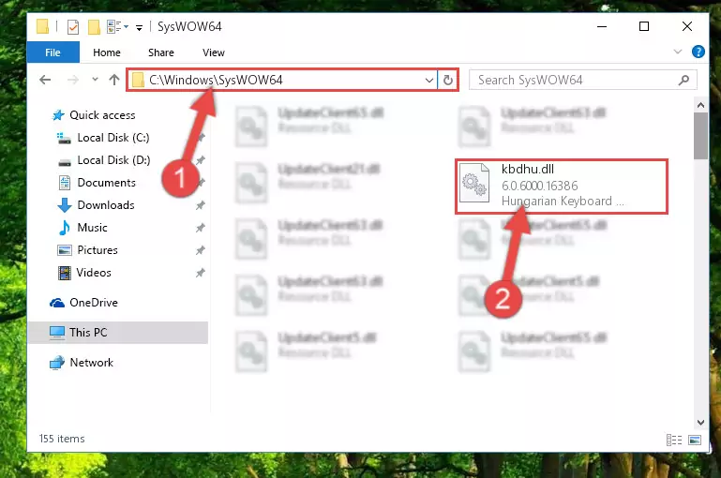Switch to the View ribbon tab

(x=214, y=52)
